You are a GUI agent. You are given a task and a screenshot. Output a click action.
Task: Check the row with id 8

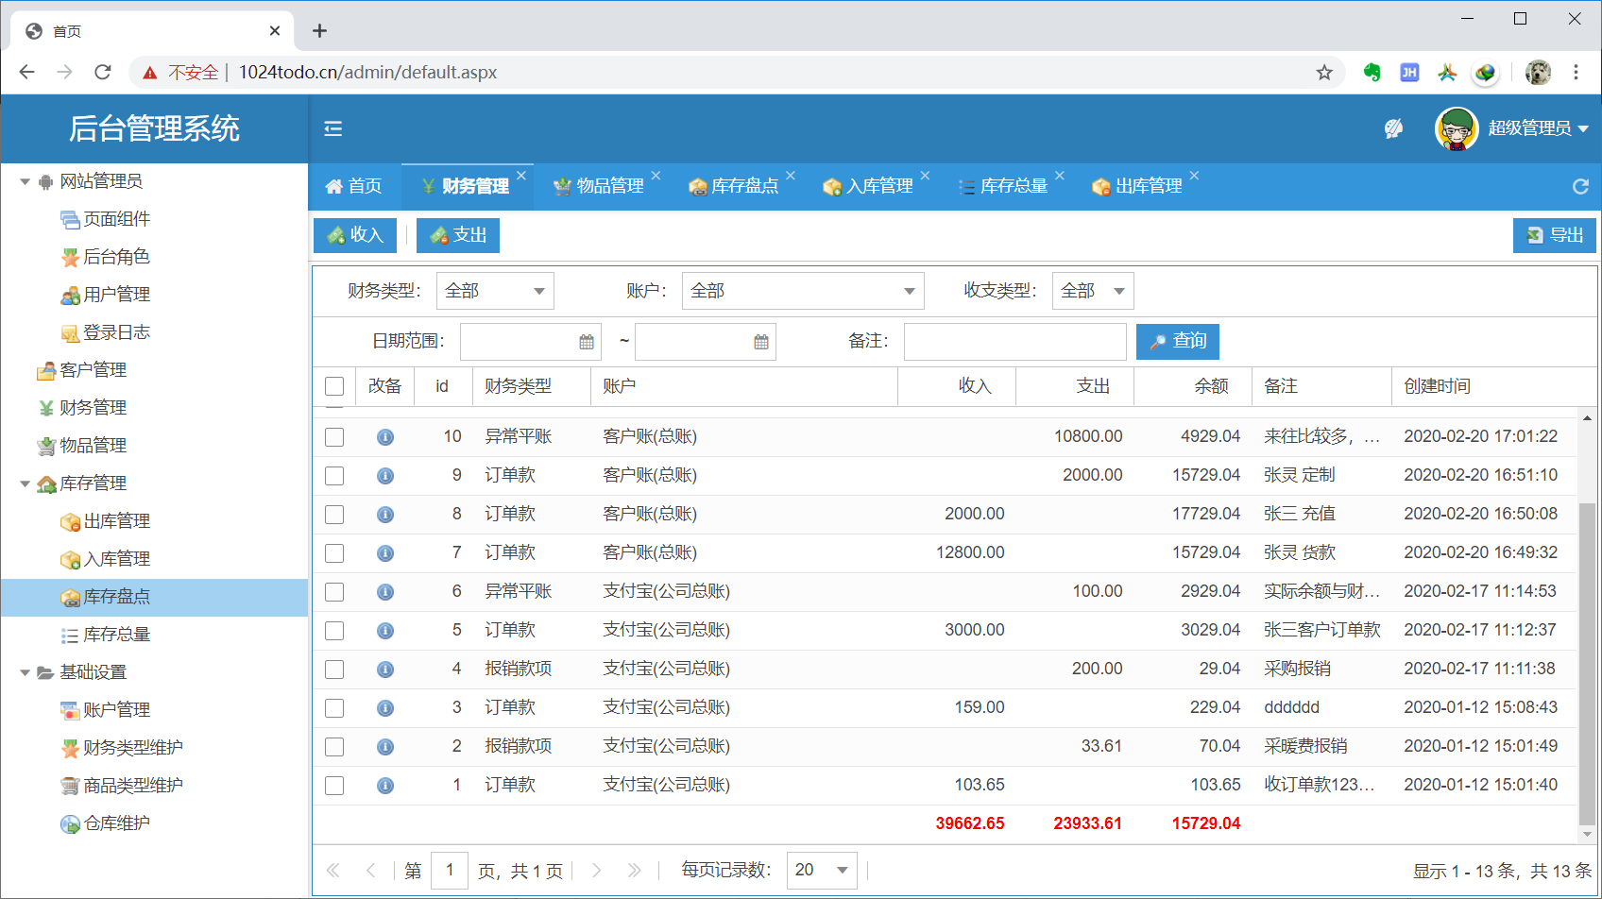point(334,515)
